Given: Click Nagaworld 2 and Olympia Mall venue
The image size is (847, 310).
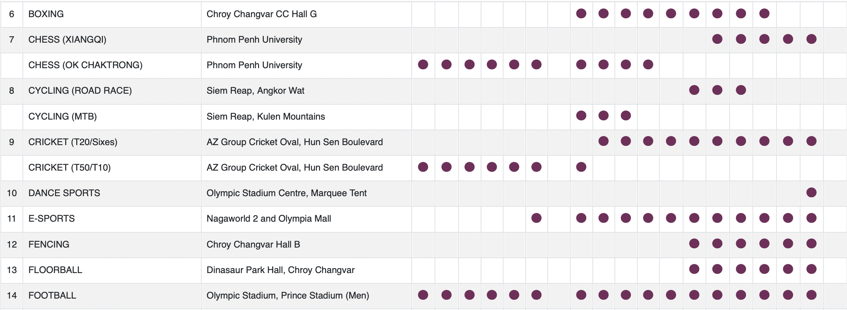Looking at the screenshot, I should [269, 219].
